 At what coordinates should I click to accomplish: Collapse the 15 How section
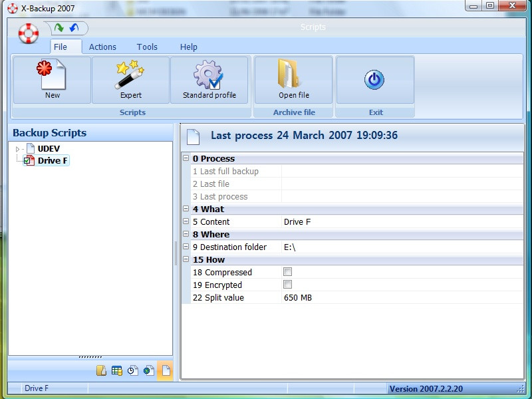click(186, 259)
